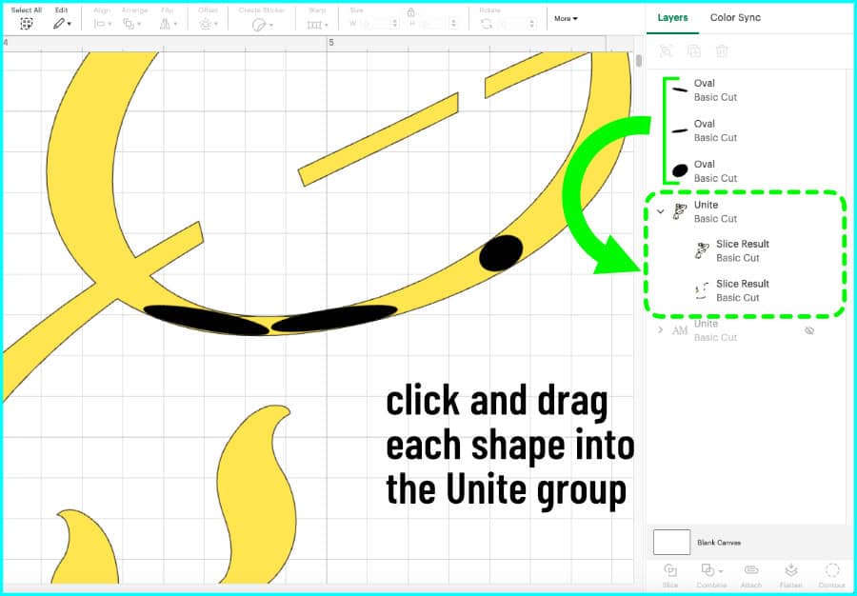Switch to the Layers tab
Viewport: 857px width, 596px height.
click(x=672, y=17)
